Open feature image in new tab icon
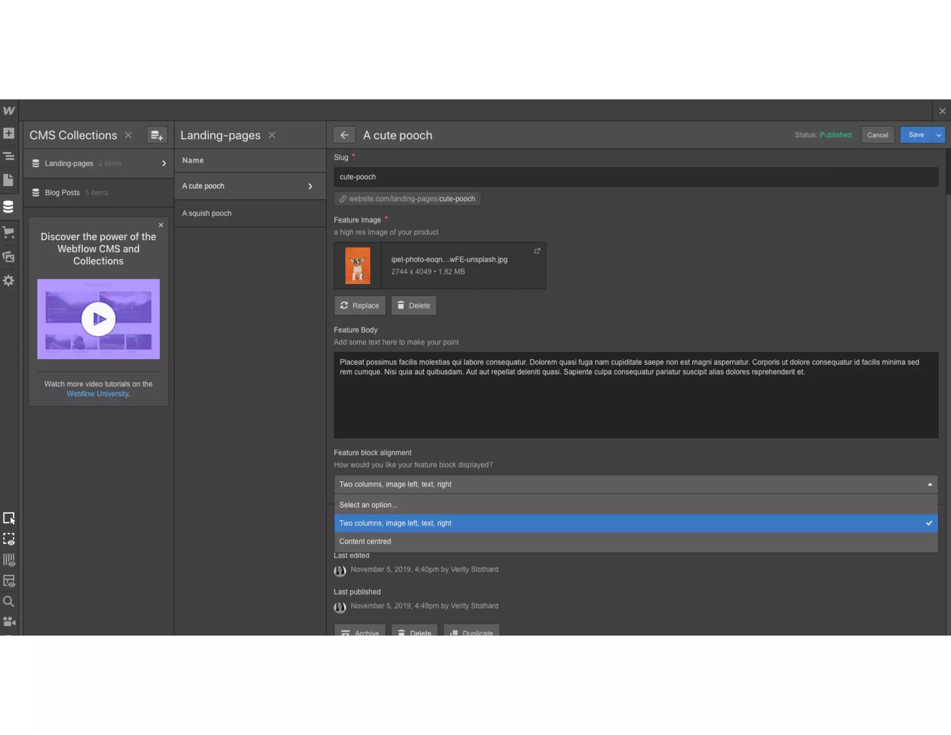 pos(537,251)
